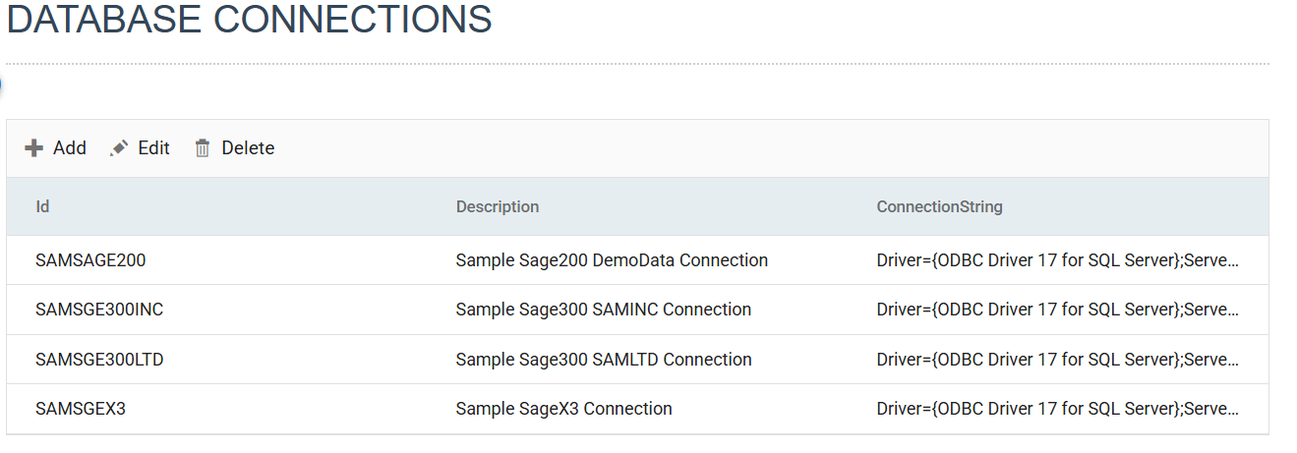Select the SAMSGE300INC row
Image resolution: width=1297 pixels, height=453 pixels.
(x=637, y=310)
